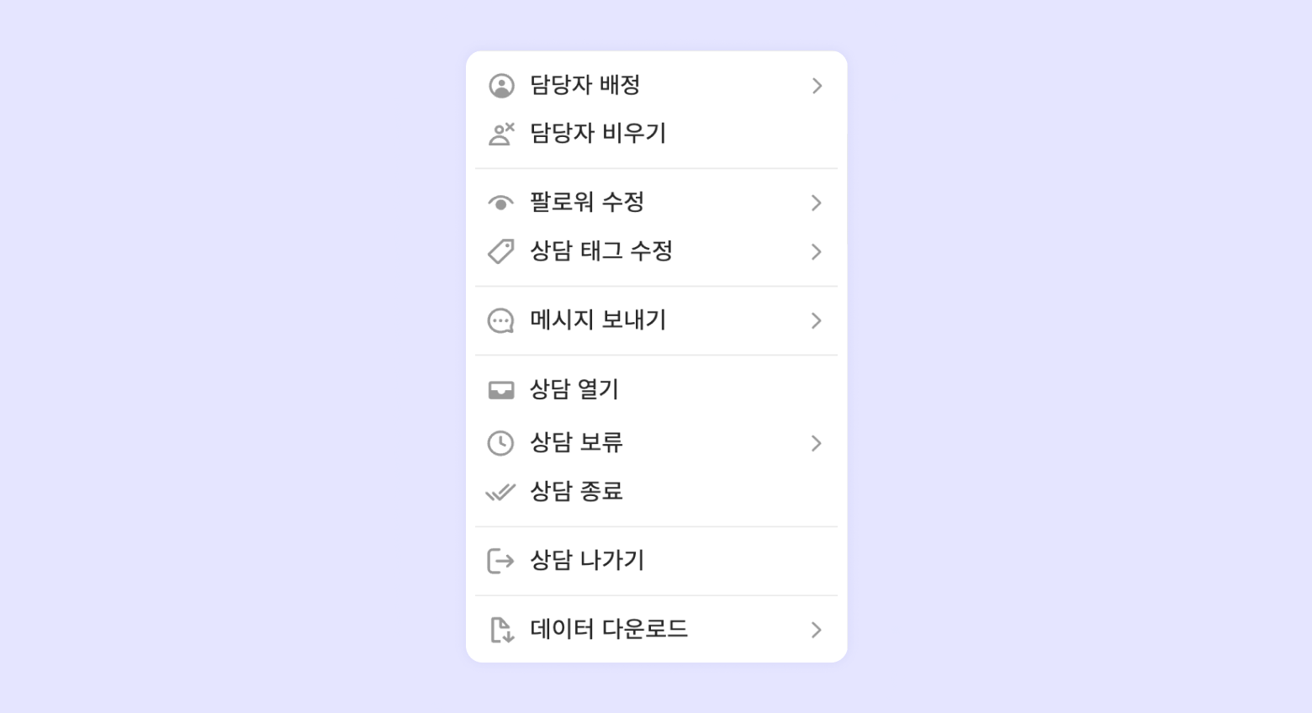Click the exit arrow icon for 상담 나가기
This screenshot has width=1312, height=713.
click(x=501, y=561)
